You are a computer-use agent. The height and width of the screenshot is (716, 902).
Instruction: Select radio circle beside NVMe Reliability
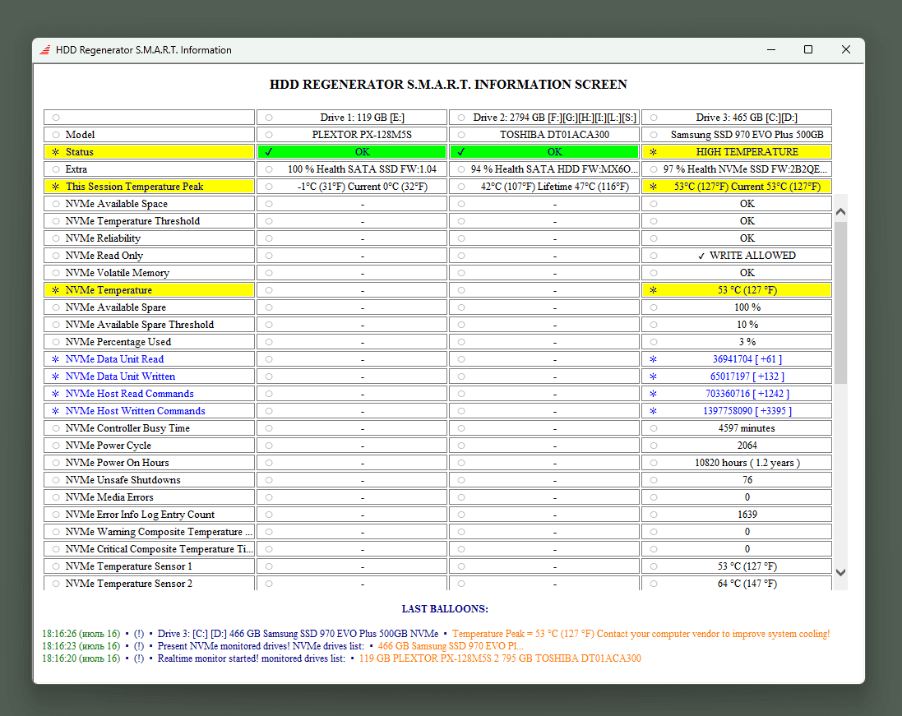pos(56,238)
